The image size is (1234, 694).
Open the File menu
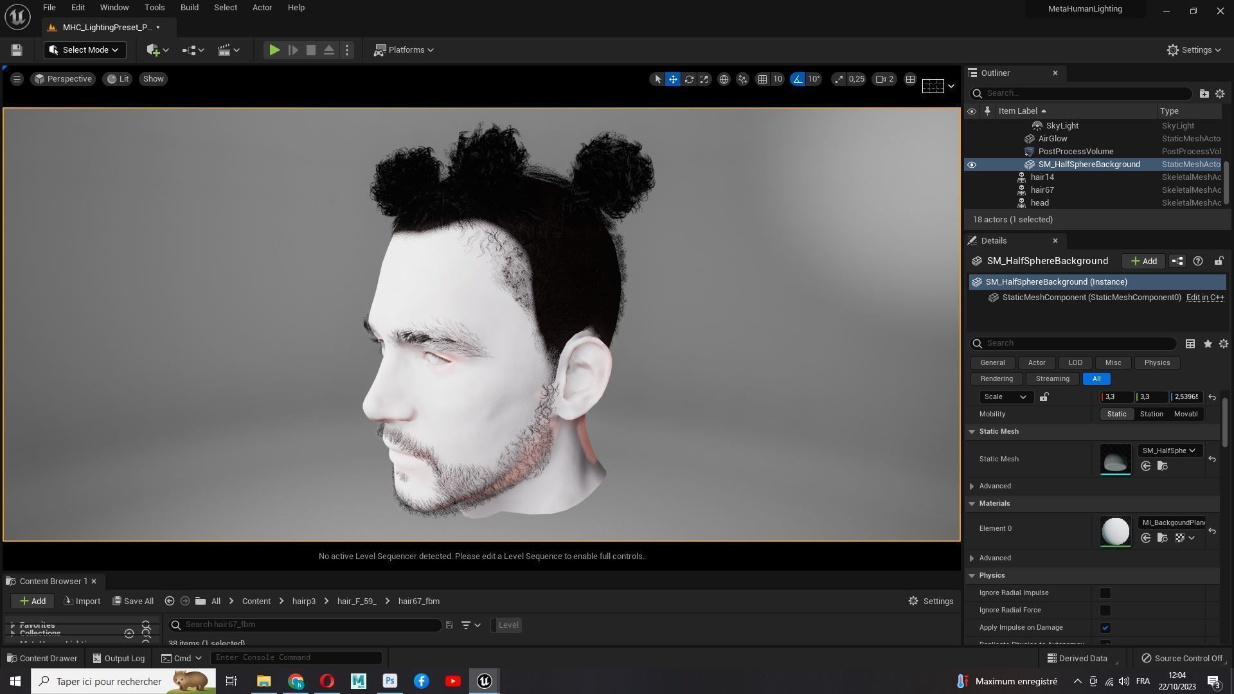49,8
